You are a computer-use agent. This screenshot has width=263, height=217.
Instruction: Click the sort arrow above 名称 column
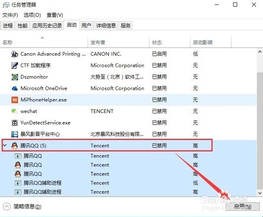(x=43, y=38)
